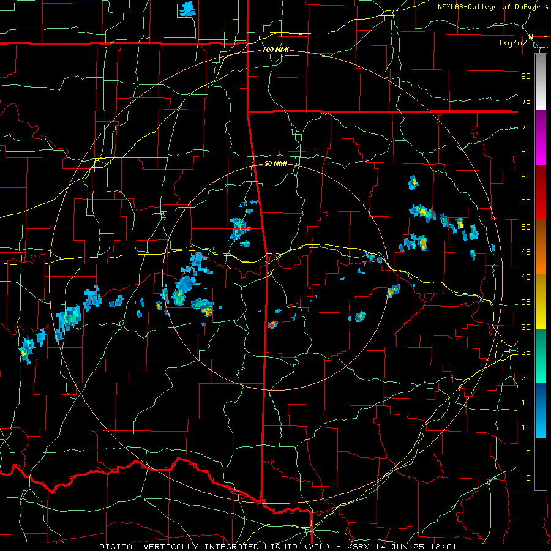Click the brown-orange segment of the color bar
Viewport: 551px width, 551px height.
click(541, 247)
